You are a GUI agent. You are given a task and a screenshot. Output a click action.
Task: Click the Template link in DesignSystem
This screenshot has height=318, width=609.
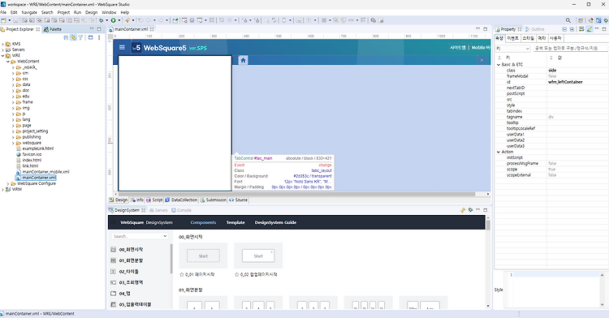pos(235,222)
